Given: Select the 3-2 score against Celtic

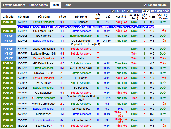Looking at the screenshot, I should coord(62,58).
